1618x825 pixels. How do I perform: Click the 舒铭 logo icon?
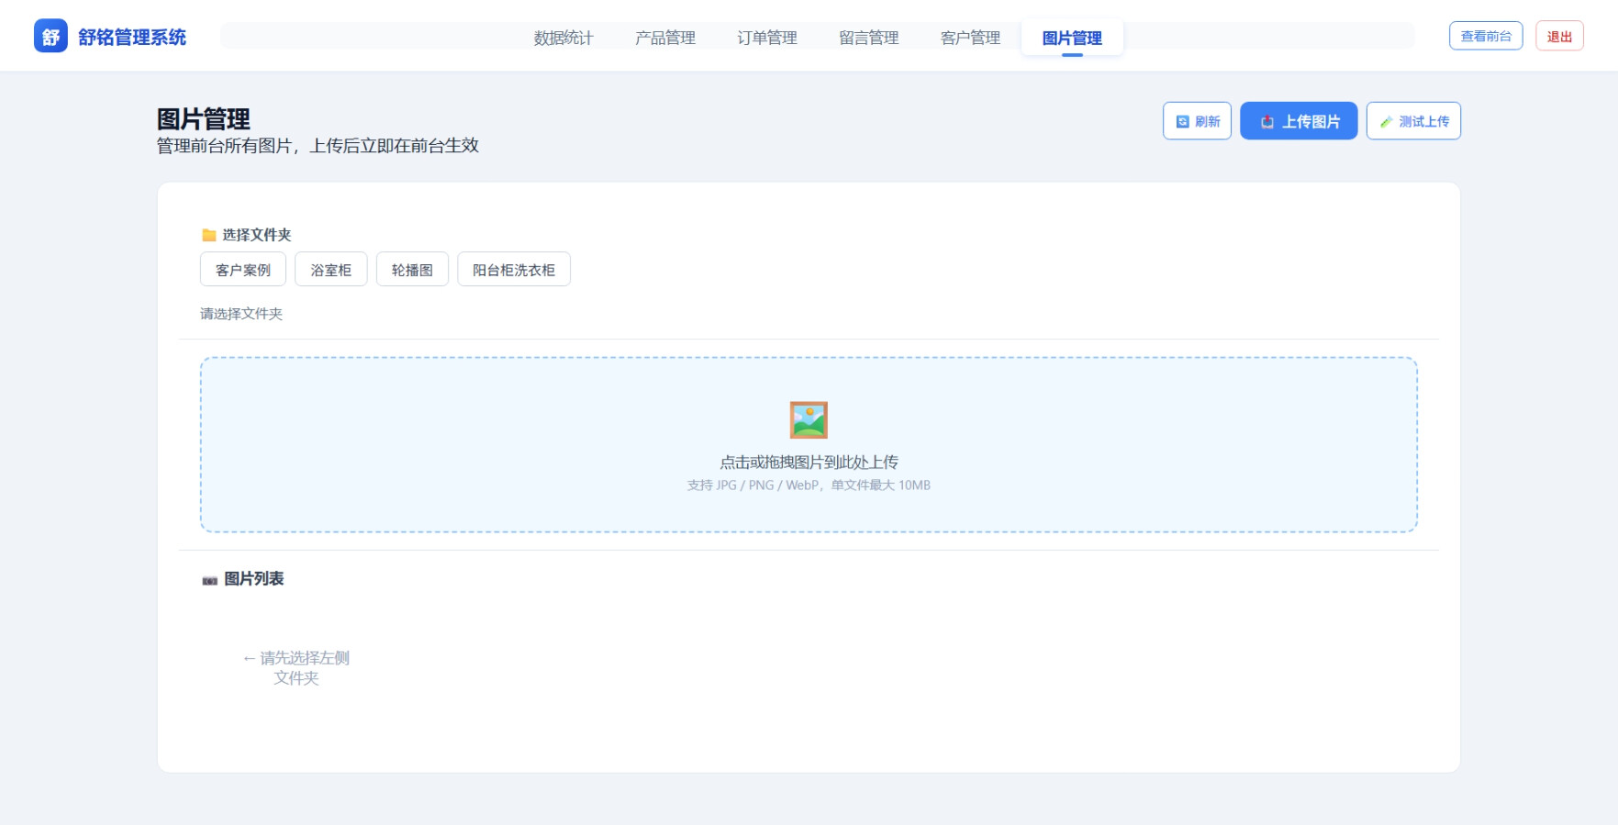point(50,37)
